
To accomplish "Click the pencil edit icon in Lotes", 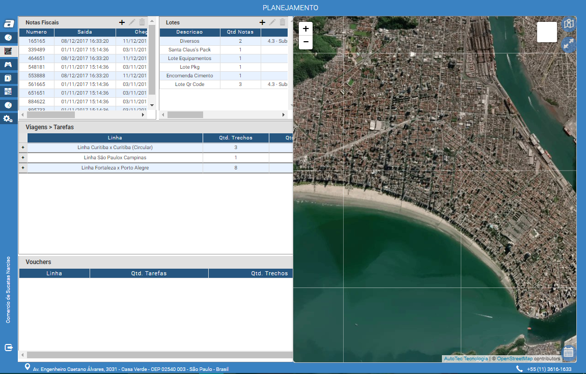I will tap(272, 22).
